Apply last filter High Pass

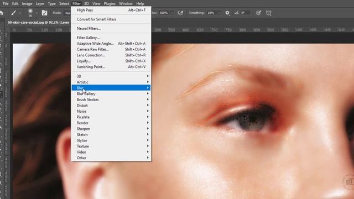click(x=111, y=10)
